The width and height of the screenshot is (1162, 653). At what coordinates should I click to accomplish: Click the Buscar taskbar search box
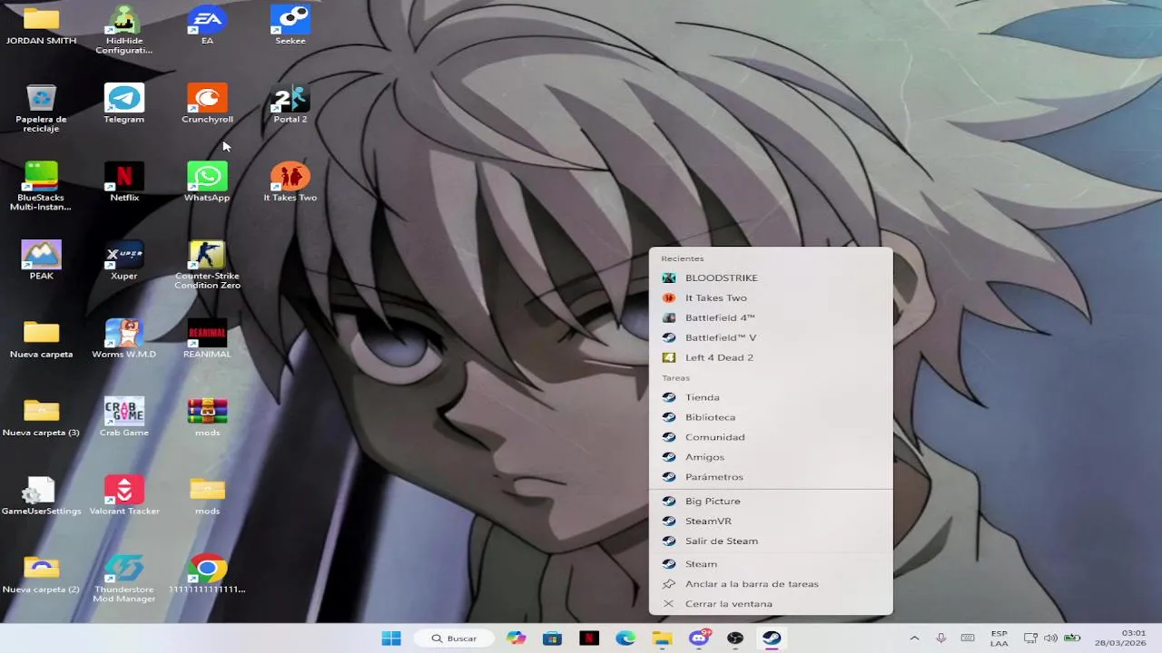tap(454, 638)
